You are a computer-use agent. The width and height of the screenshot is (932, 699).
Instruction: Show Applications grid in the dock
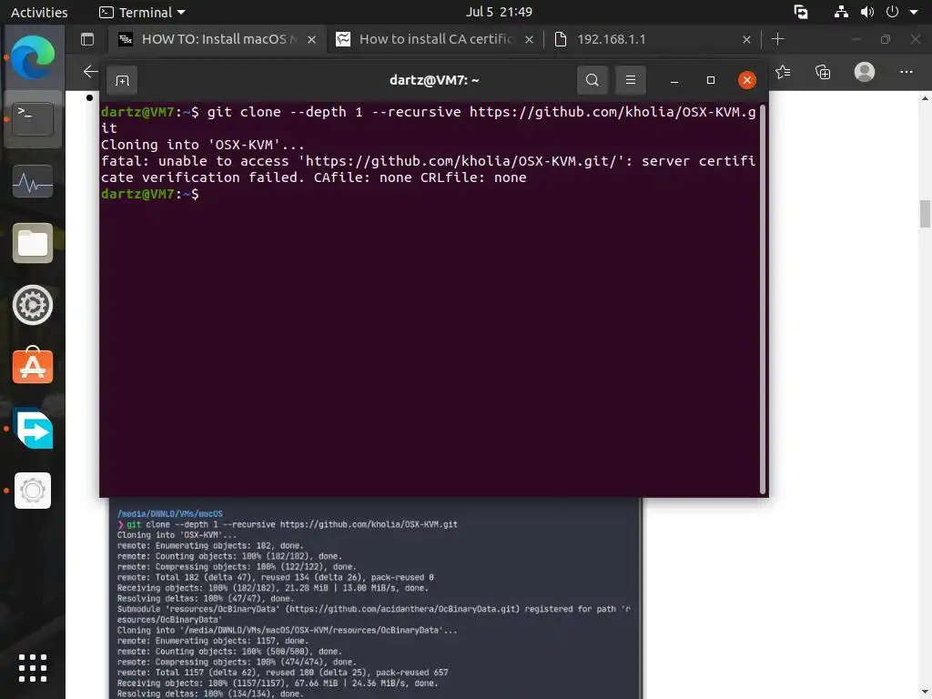tap(33, 668)
